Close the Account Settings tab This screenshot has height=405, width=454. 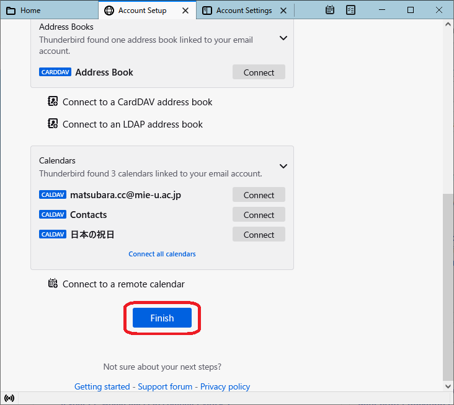tap(283, 11)
